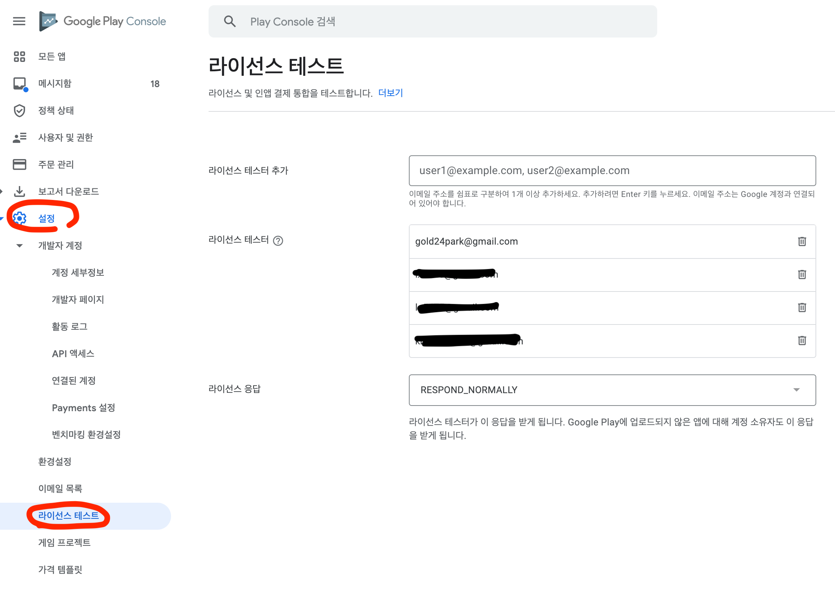Image resolution: width=835 pixels, height=613 pixels.
Task: Collapse the 개발자 계정 section arrow
Action: pos(20,246)
